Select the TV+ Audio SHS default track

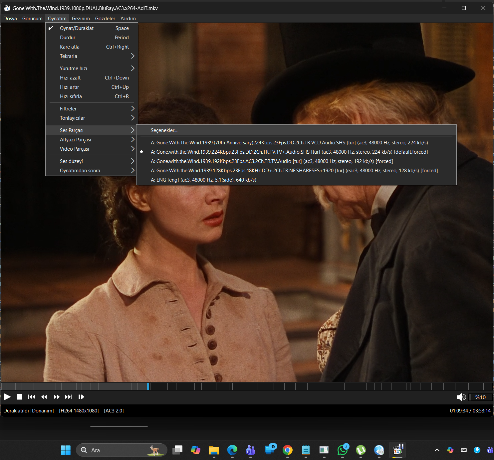[x=296, y=152]
